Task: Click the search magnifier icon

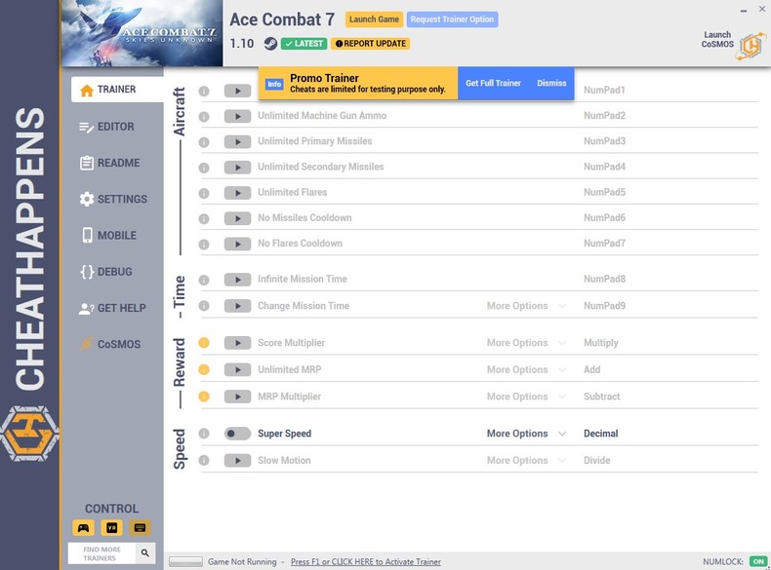Action: point(145,552)
